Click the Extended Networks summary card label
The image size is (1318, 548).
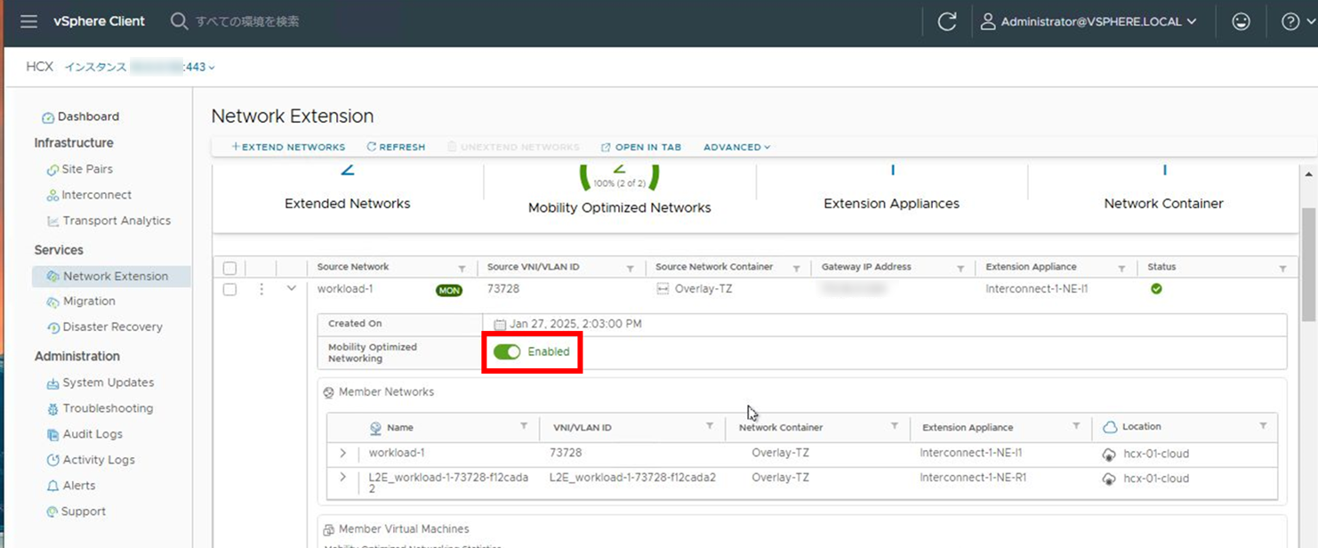point(347,204)
